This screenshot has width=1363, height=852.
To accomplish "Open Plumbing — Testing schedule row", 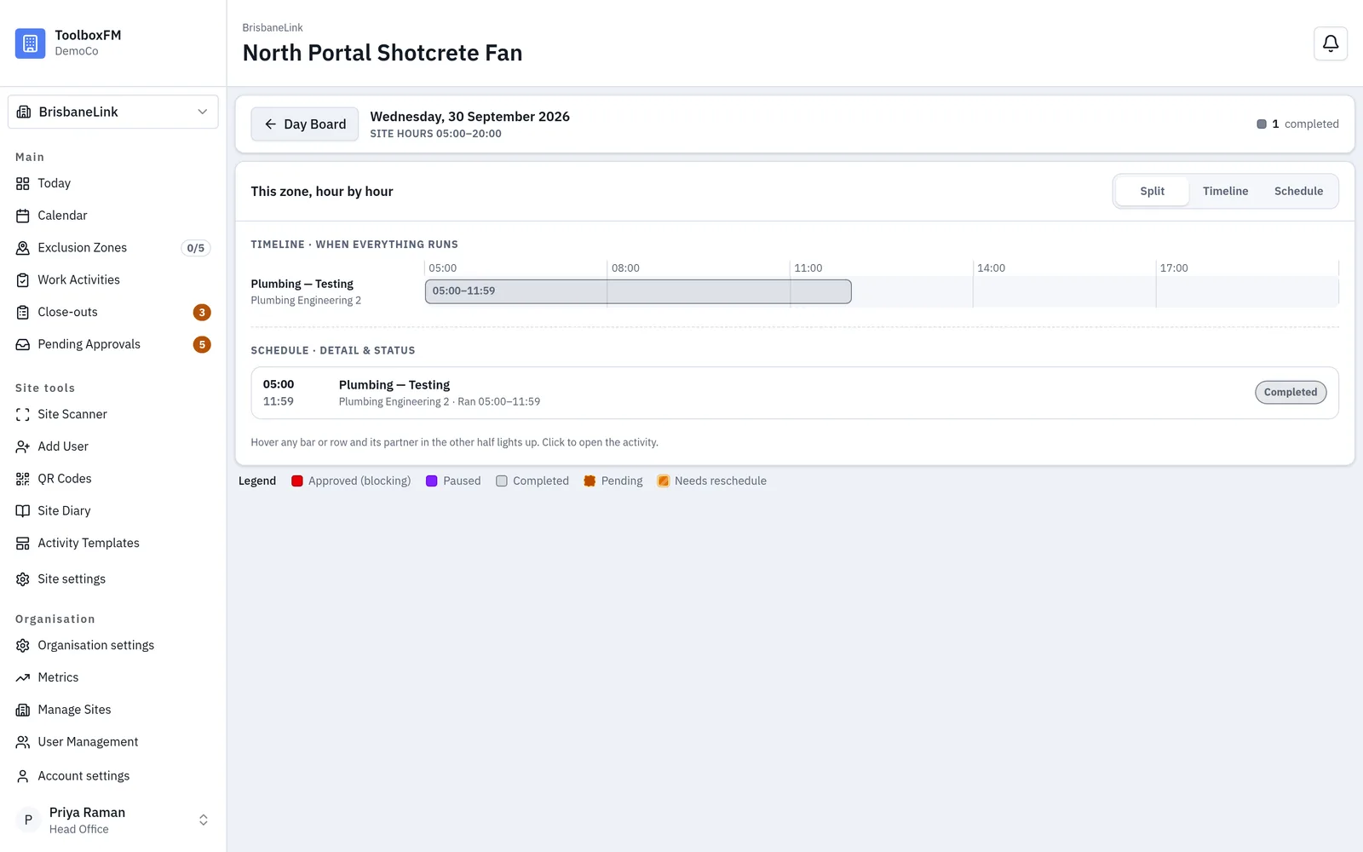I will (x=794, y=393).
